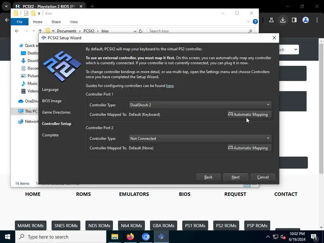The height and width of the screenshot is (243, 324).
Task: Click the properties checkmark icon in Explorer title bar
Action: (26, 13)
